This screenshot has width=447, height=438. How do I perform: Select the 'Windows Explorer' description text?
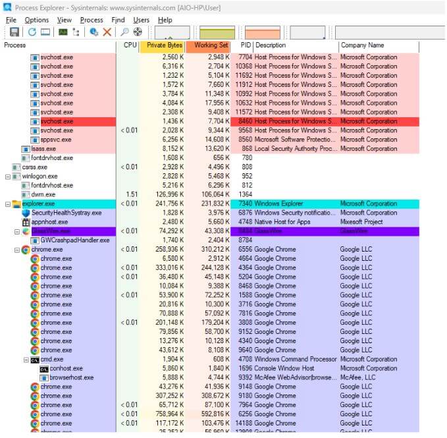click(x=278, y=204)
